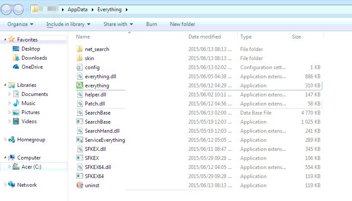352x201 pixels.
Task: Expand the Share with dropdown
Action: (x=118, y=24)
